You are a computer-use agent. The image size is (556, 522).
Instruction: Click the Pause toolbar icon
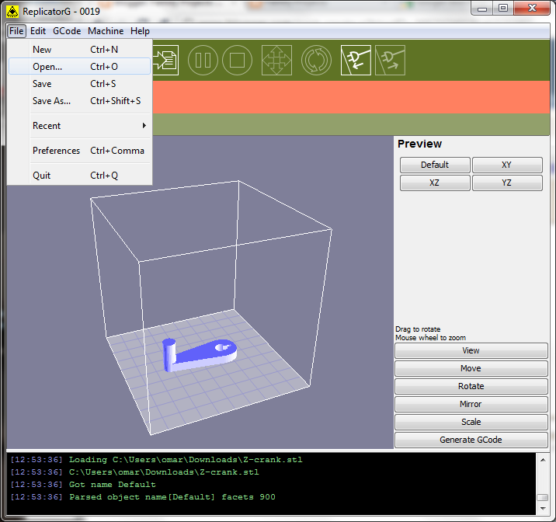pos(203,61)
